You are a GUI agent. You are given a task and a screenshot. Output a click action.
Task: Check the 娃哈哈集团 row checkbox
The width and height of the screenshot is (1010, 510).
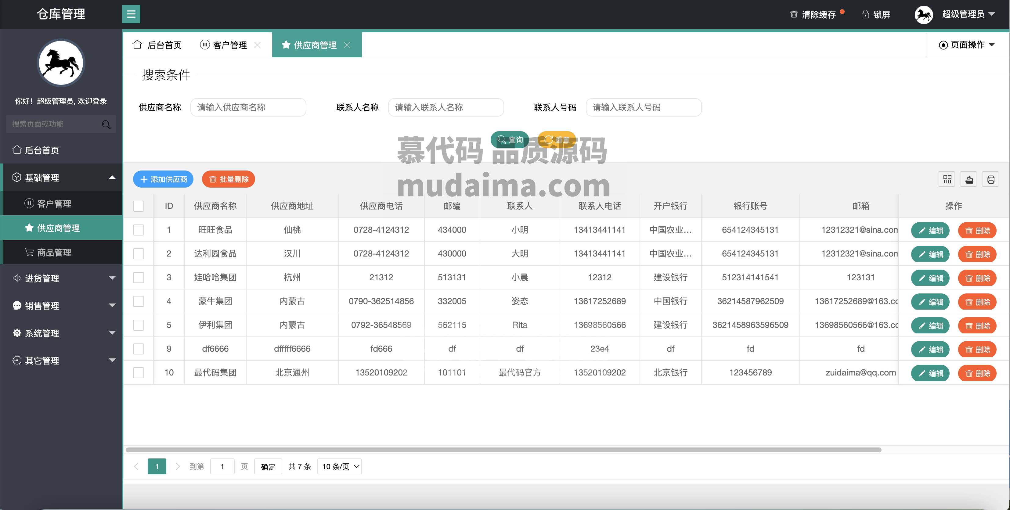(139, 278)
